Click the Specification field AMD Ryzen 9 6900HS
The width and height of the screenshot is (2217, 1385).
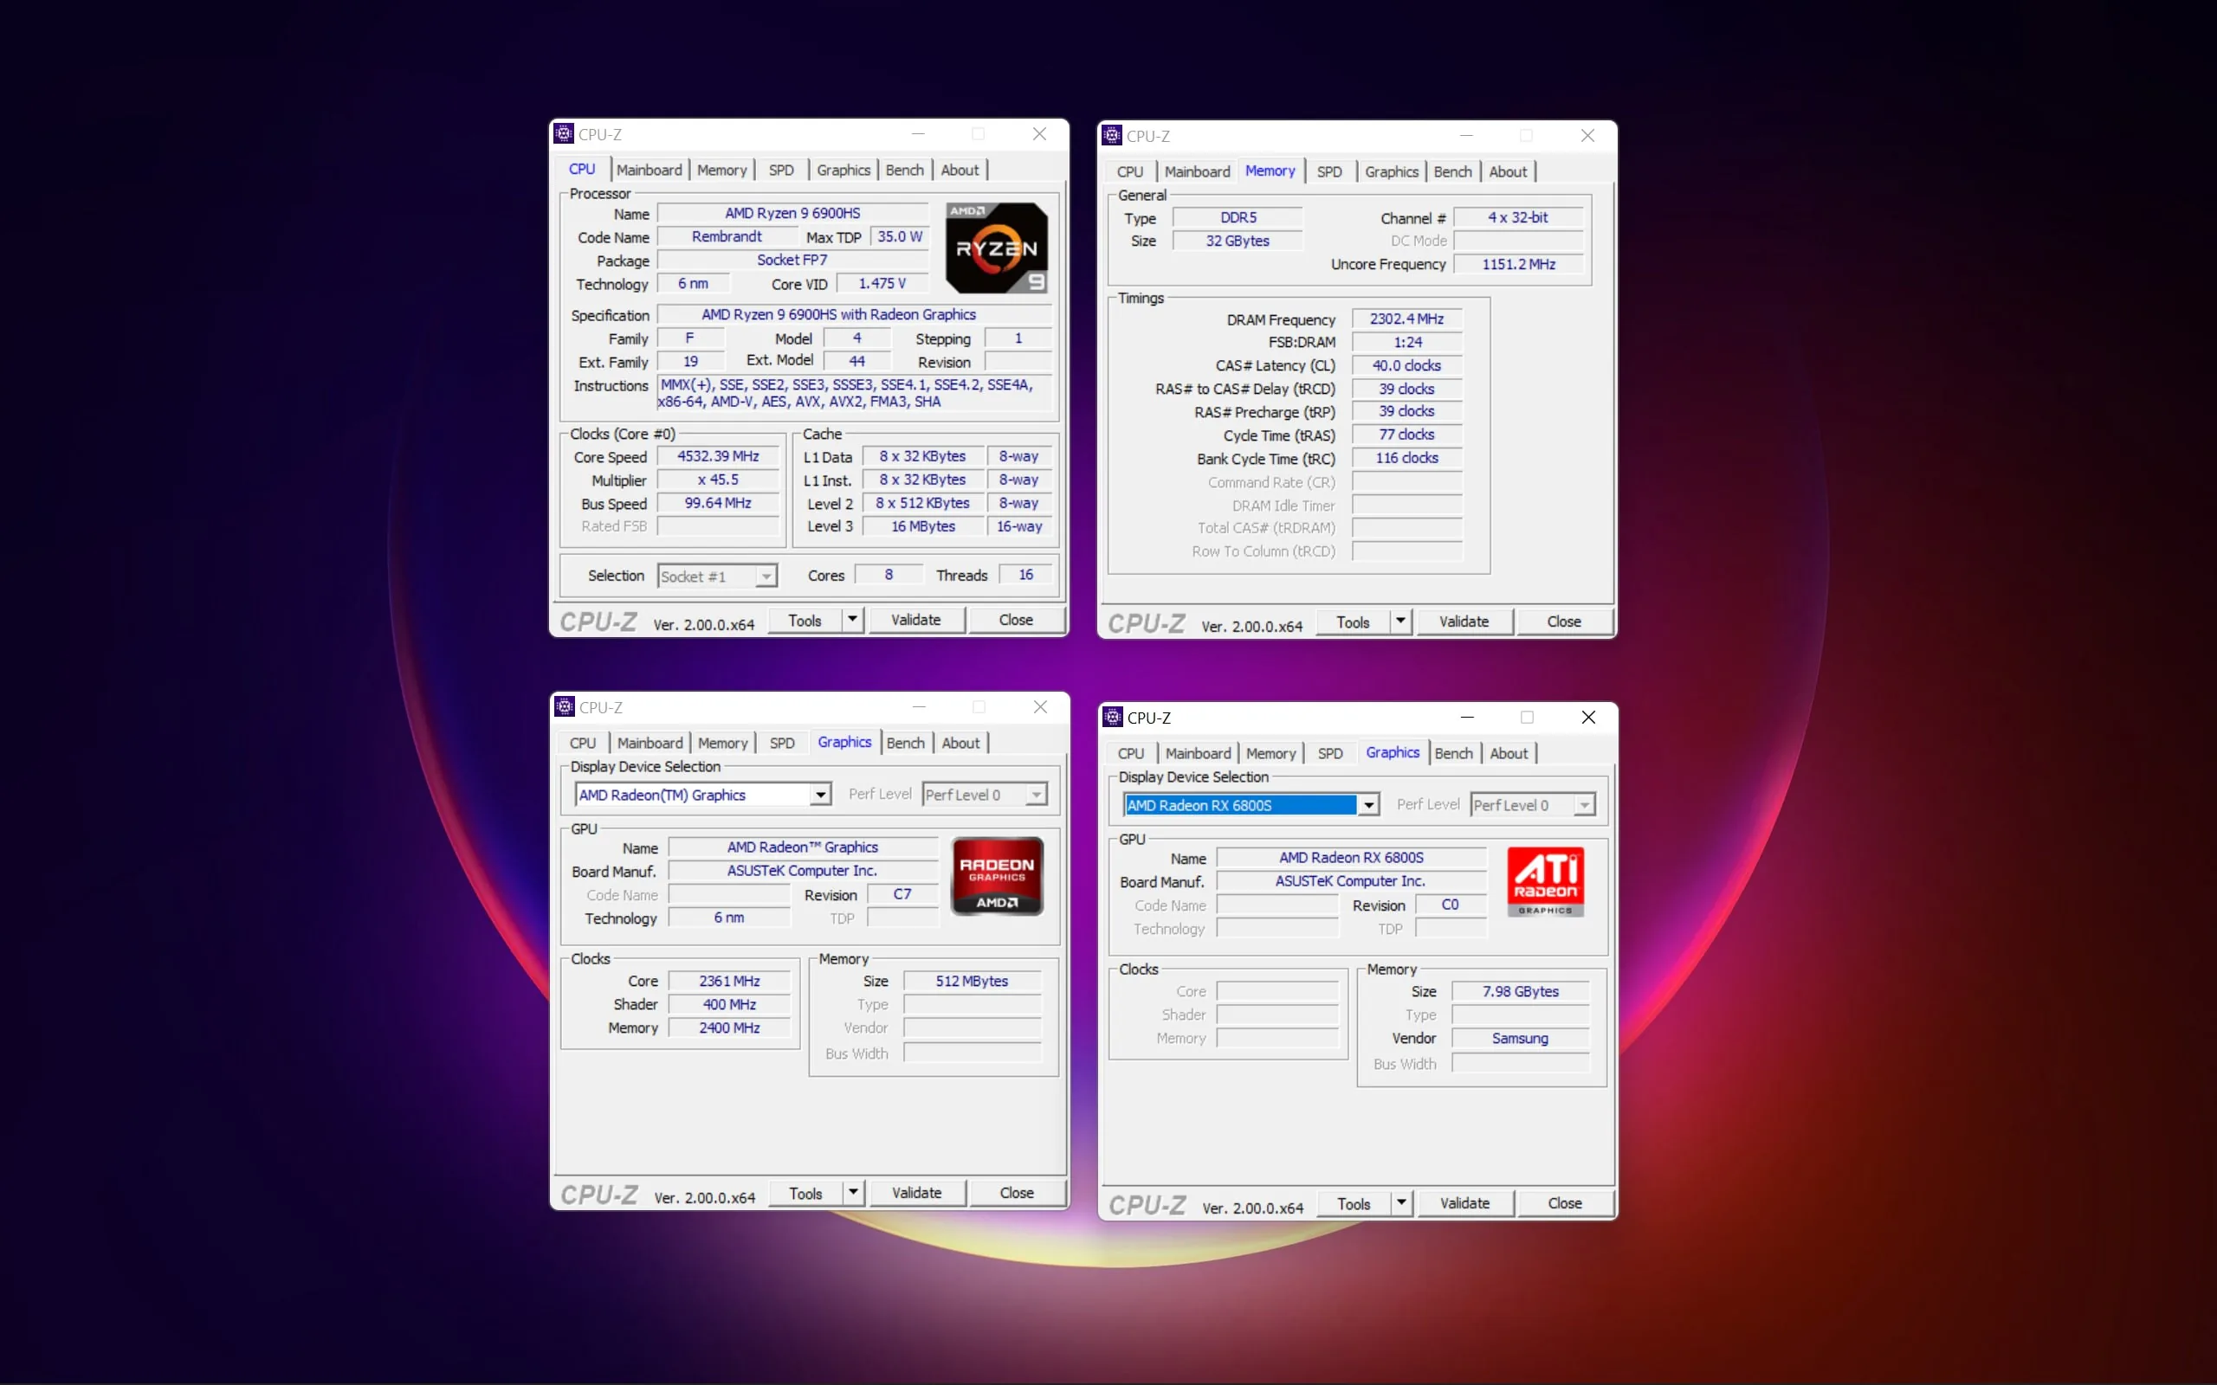pyautogui.click(x=854, y=314)
